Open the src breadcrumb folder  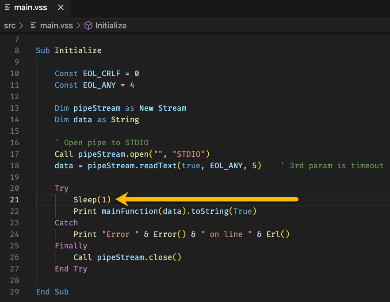point(10,26)
